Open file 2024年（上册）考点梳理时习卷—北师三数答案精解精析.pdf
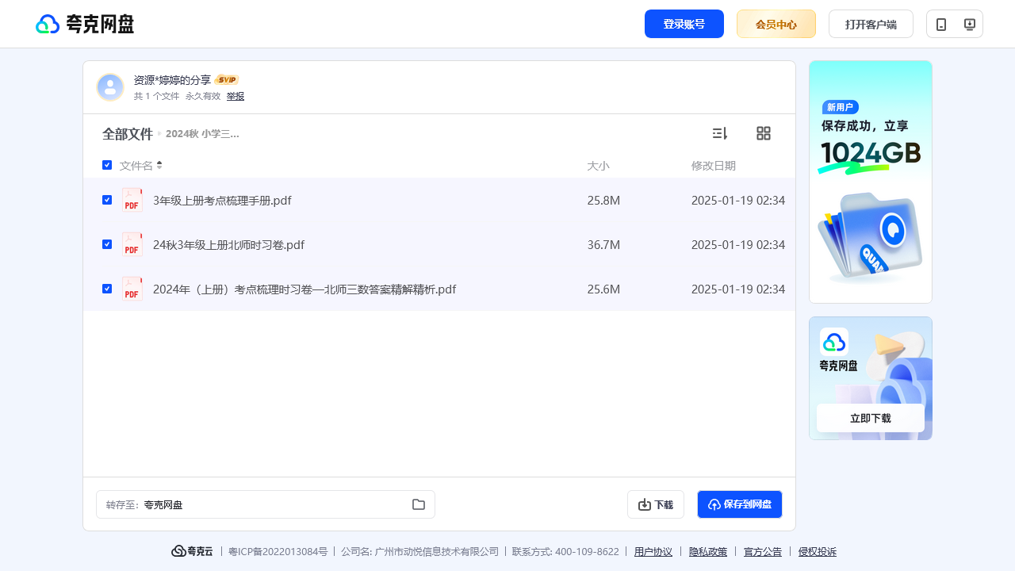Viewport: 1015px width, 571px height. [304, 289]
